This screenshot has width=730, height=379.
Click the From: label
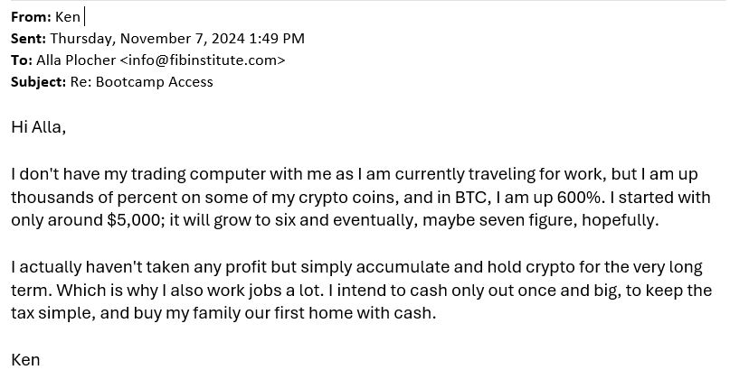click(31, 17)
